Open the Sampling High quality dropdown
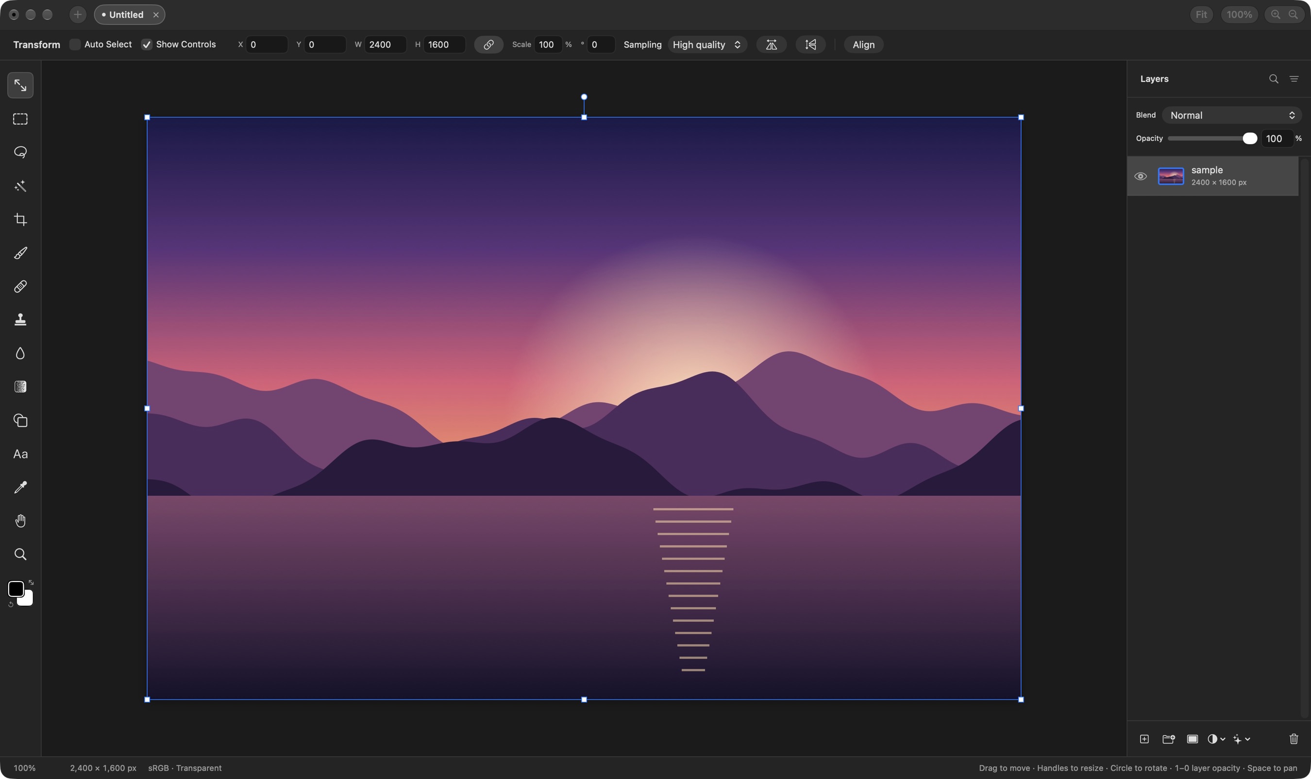 point(707,45)
